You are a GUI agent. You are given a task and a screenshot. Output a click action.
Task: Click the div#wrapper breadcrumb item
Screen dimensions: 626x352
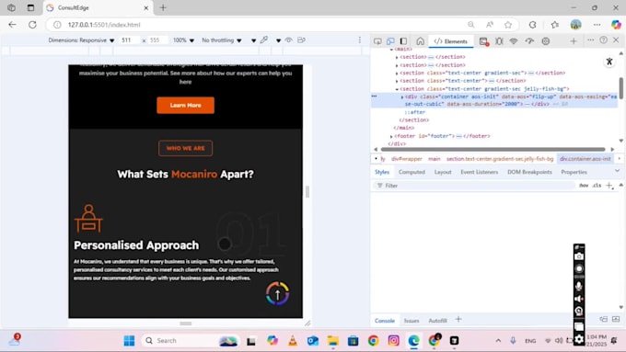pos(406,159)
